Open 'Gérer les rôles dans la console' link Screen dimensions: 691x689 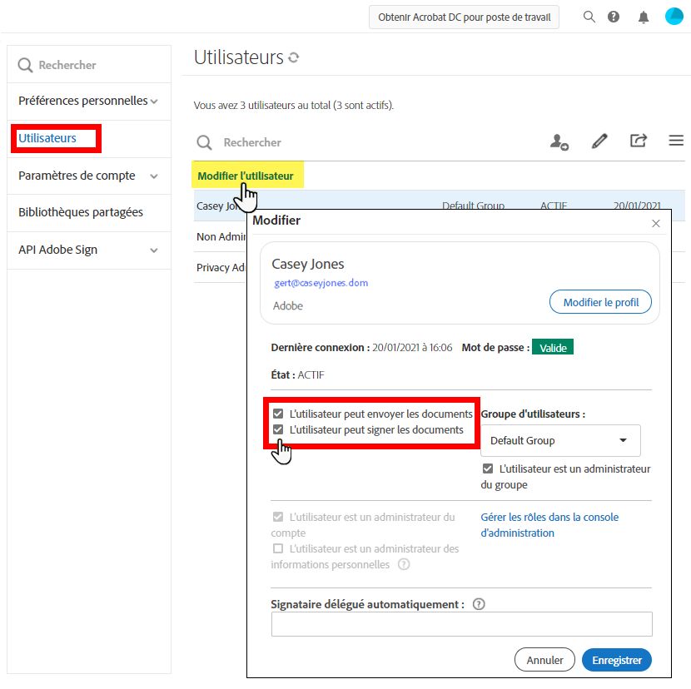549,525
